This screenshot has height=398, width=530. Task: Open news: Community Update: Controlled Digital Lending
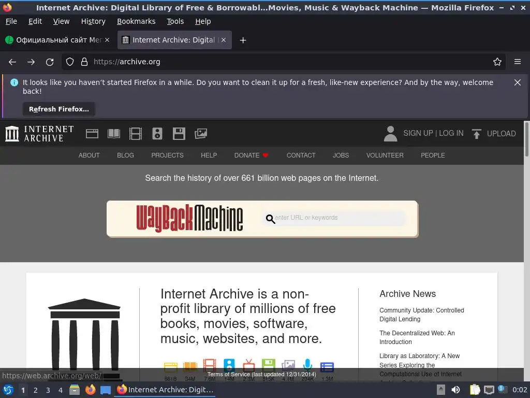coord(421,315)
